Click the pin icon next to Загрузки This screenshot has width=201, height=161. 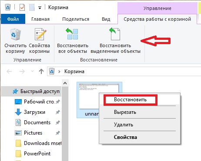(x=58, y=112)
